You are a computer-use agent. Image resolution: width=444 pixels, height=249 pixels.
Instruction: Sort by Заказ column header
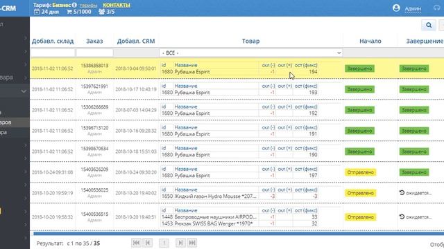point(94,41)
